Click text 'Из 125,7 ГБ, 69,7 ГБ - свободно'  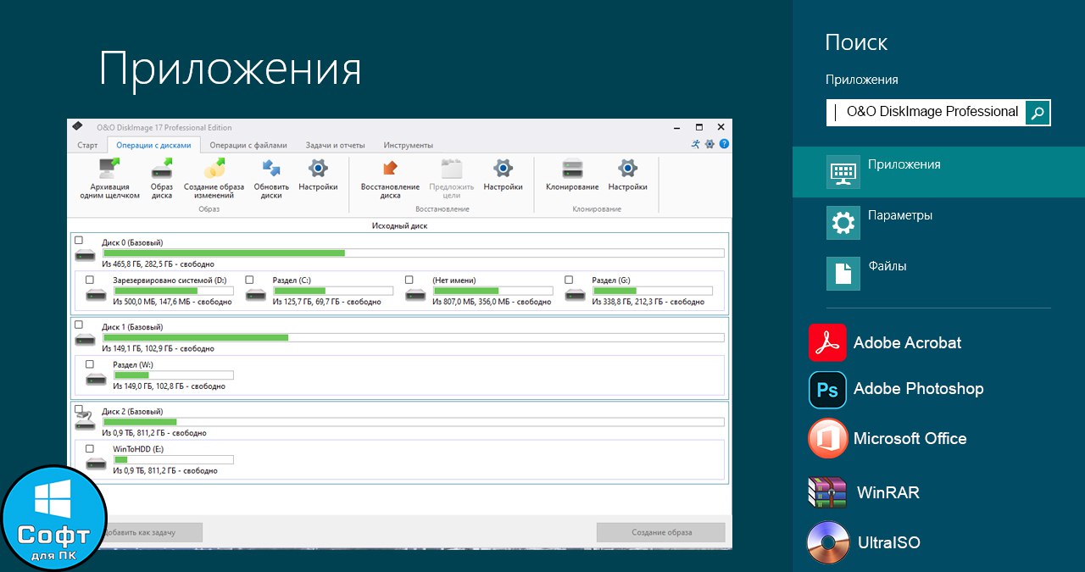(326, 302)
